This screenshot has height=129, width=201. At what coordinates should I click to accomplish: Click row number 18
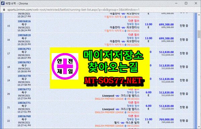click(8, 67)
